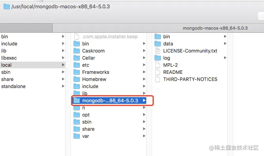Select the standalone folder row
This screenshot has height=156, width=264.
point(33,86)
